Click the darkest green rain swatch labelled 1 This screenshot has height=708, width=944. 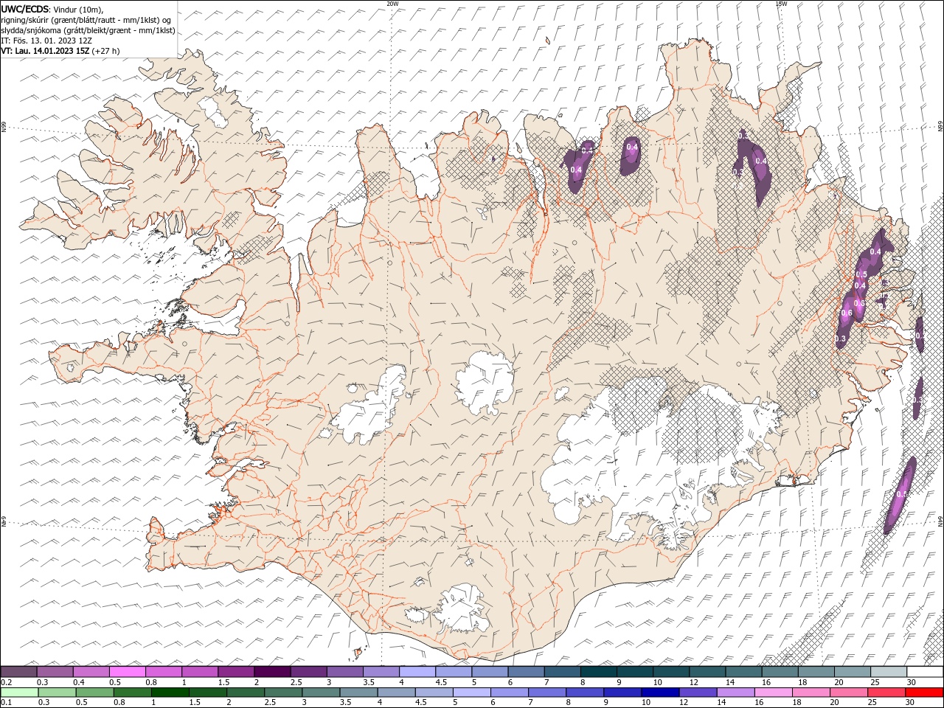pos(171,693)
